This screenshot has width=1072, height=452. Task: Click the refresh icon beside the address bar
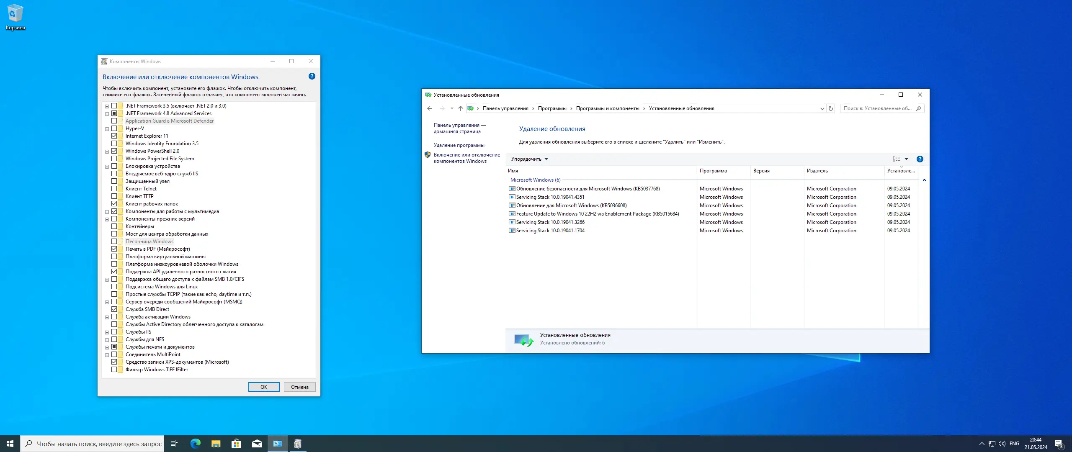pyautogui.click(x=831, y=108)
